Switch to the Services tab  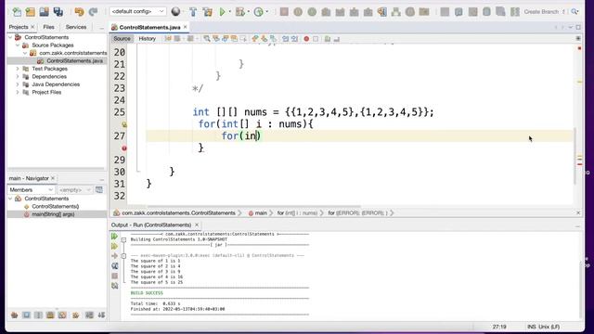[76, 27]
